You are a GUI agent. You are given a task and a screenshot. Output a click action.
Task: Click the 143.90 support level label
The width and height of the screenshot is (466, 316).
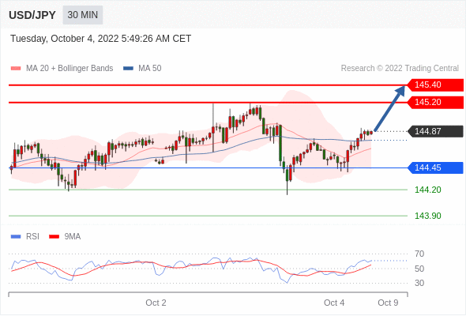click(x=427, y=216)
